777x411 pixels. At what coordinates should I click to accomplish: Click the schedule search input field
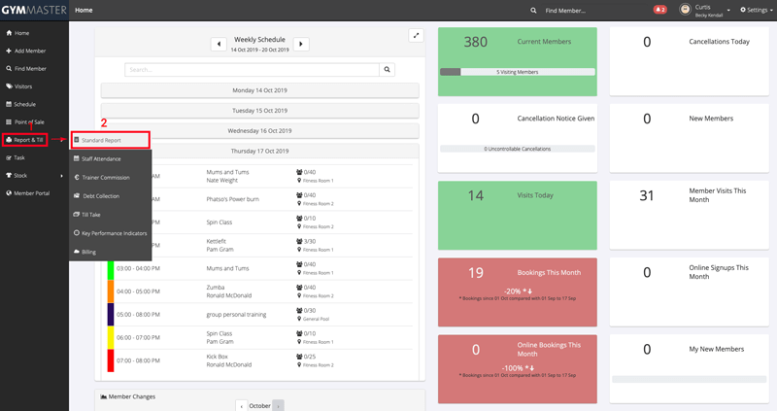[252, 70]
